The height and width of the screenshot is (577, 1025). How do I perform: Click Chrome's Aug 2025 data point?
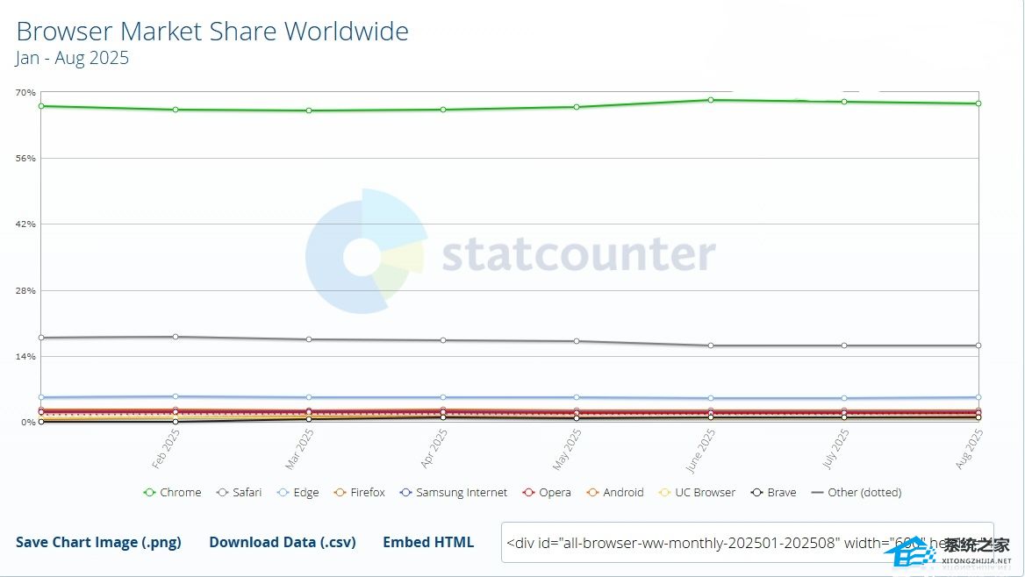[x=978, y=103]
